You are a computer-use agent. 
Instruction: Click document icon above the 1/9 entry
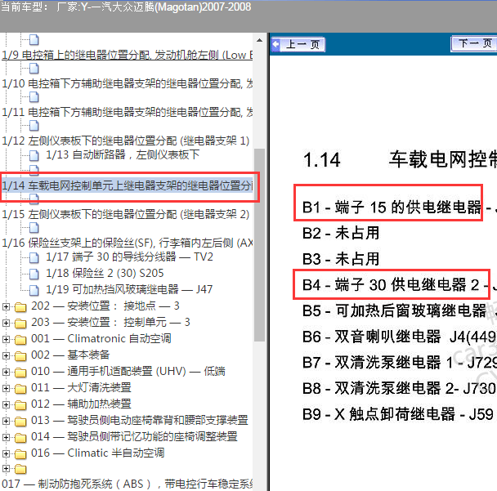click(x=34, y=40)
